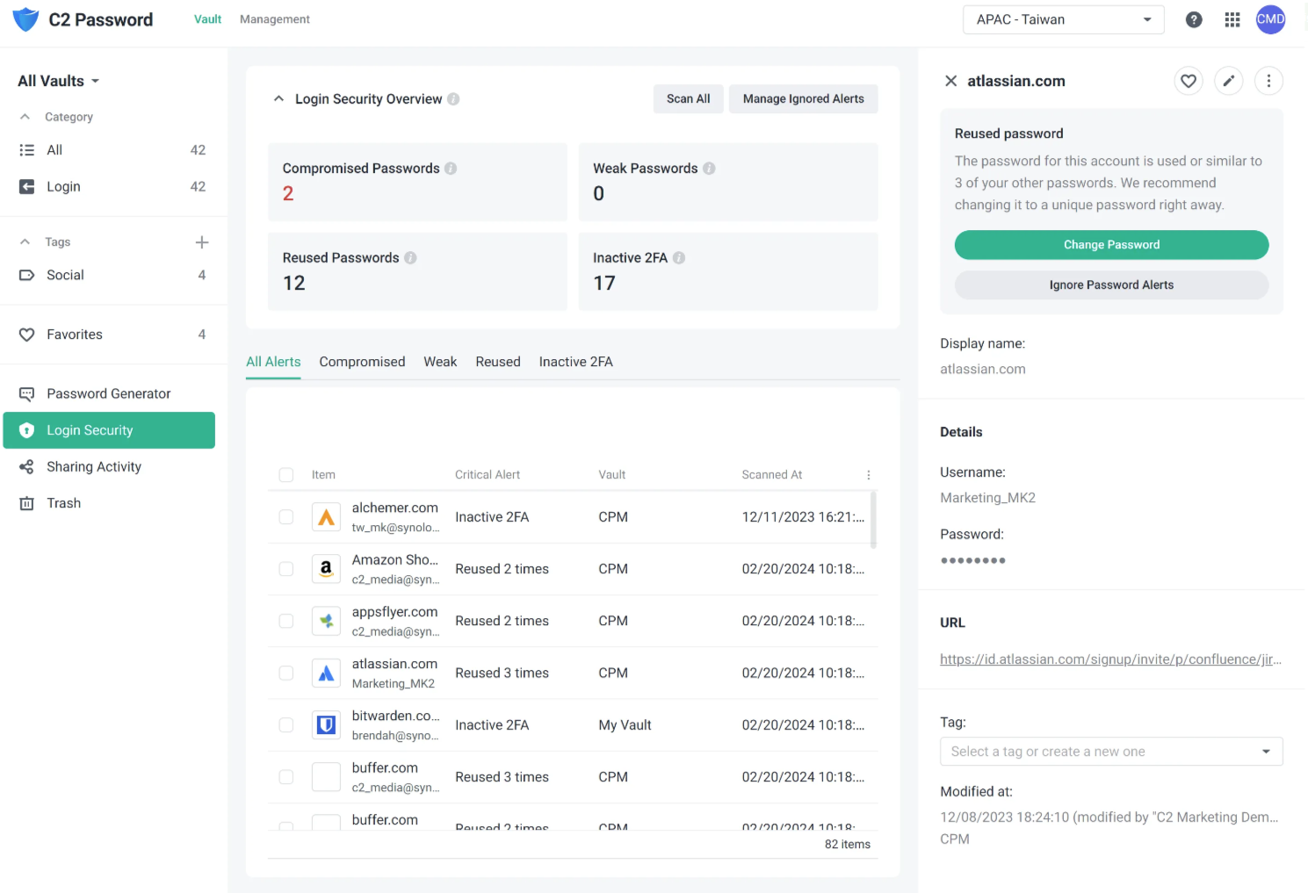Click the Favorites heart icon in sidebar
The height and width of the screenshot is (893, 1308).
coord(27,335)
